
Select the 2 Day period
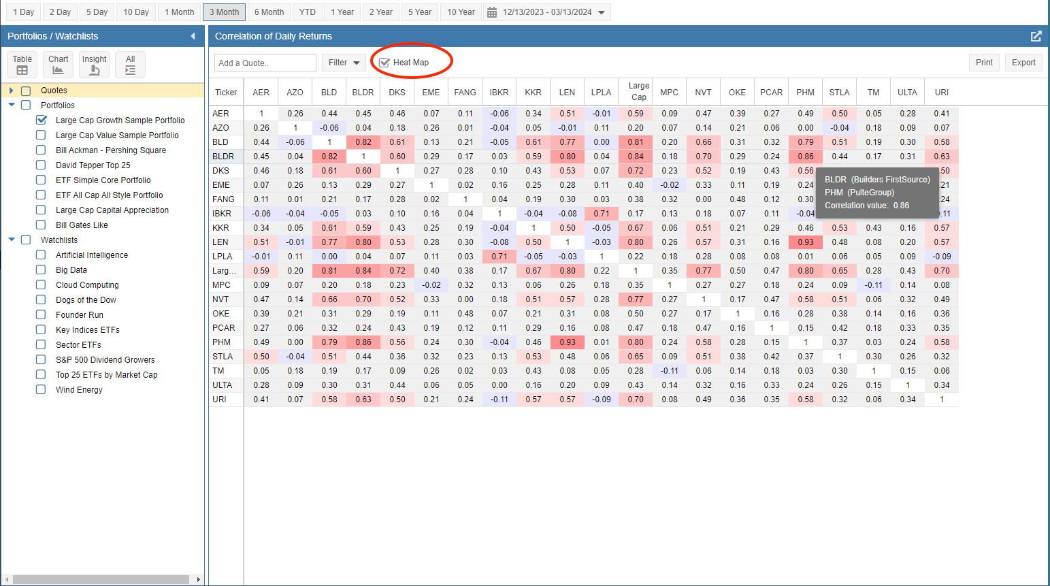click(60, 12)
